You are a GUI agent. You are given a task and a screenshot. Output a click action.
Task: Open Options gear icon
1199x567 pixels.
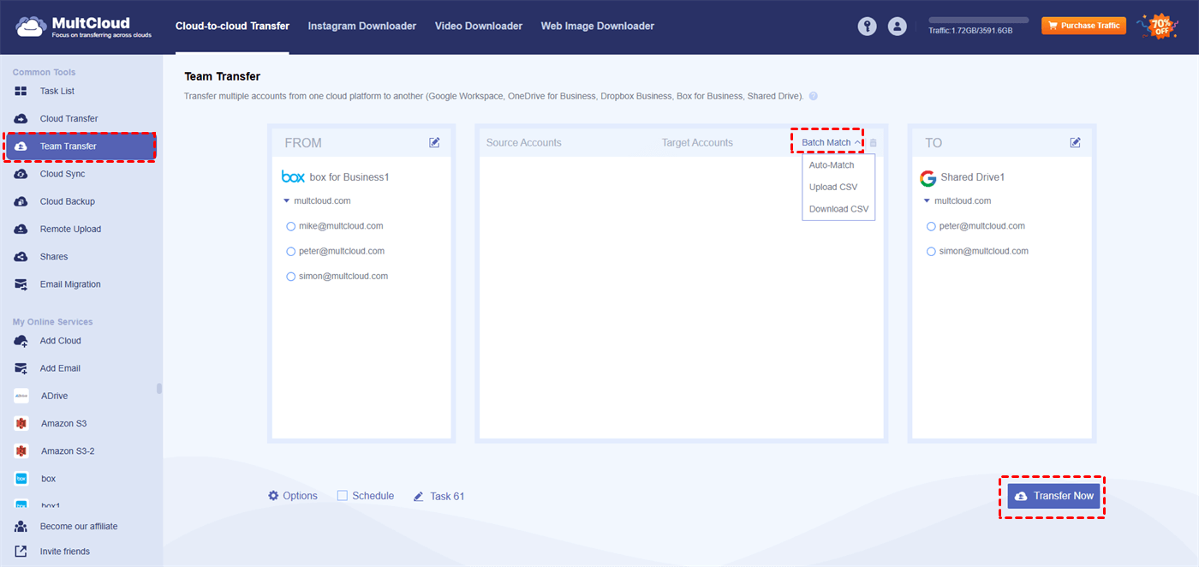point(273,496)
